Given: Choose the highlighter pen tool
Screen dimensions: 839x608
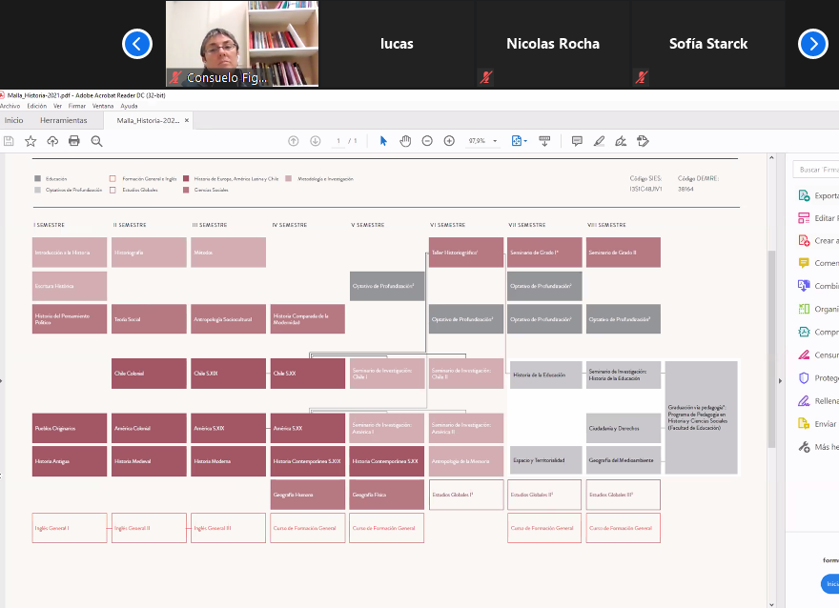Looking at the screenshot, I should click(x=599, y=141).
